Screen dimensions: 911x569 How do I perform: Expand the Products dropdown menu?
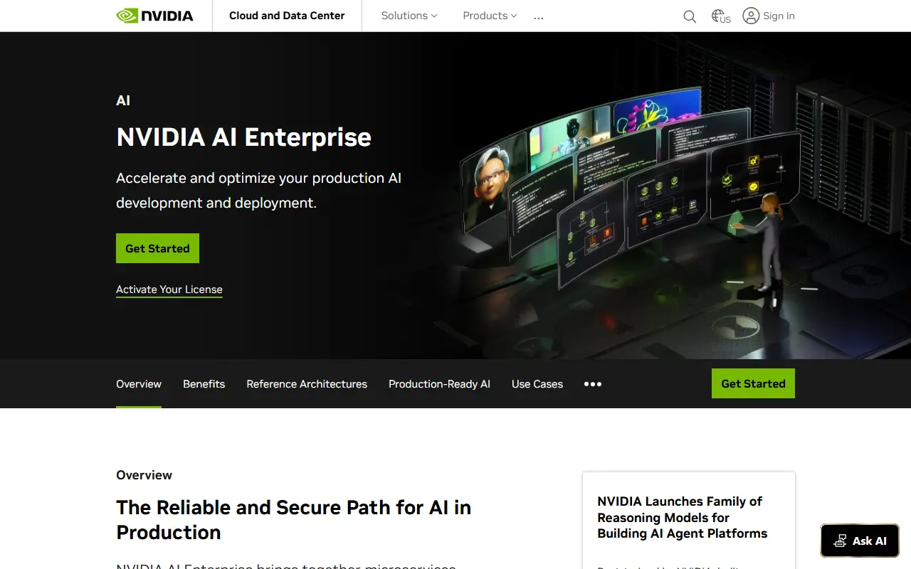coord(490,16)
